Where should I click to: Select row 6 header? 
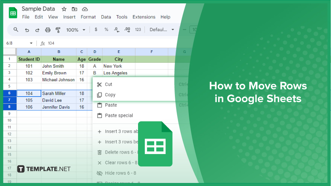pos(10,93)
